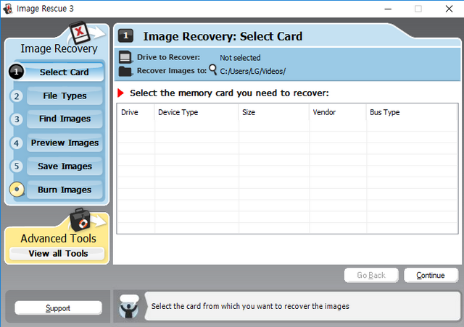Click the Image Recovery card icon with red X

80,33
